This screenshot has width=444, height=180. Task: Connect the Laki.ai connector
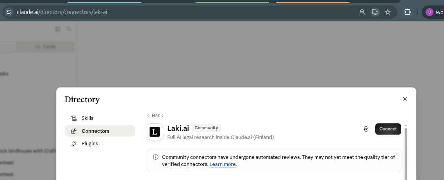tap(388, 129)
